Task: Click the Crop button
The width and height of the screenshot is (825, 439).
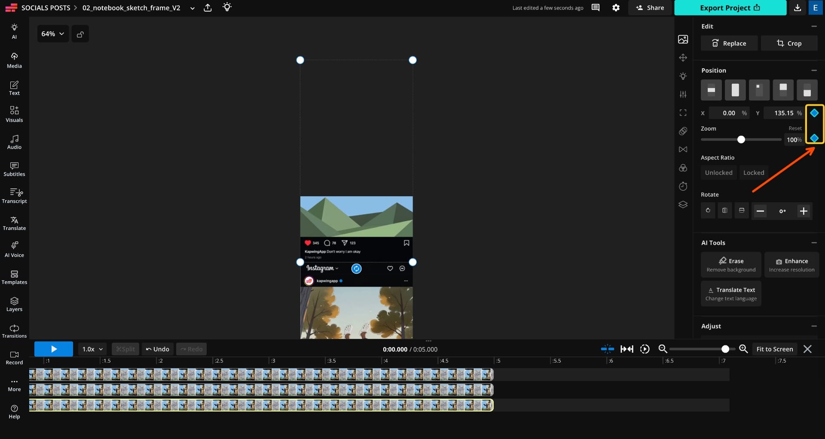Action: [x=789, y=43]
